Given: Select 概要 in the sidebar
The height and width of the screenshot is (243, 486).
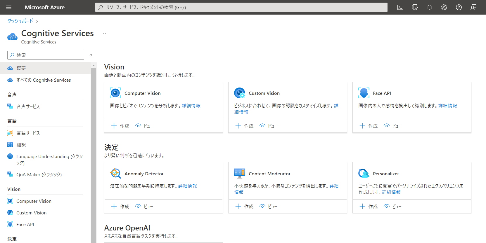Looking at the screenshot, I should (45, 68).
